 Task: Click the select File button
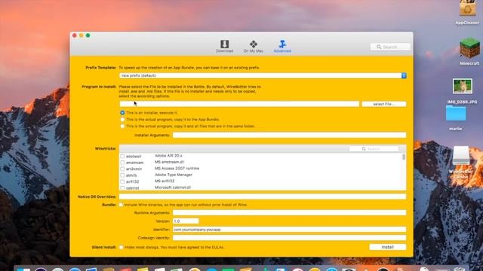[384, 104]
